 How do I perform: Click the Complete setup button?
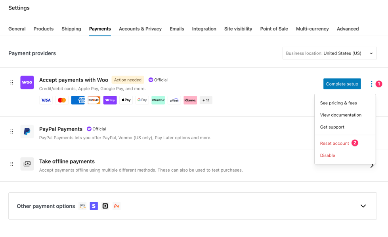click(342, 83)
